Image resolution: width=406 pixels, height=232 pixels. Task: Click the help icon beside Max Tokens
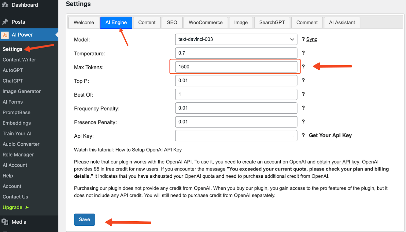[x=303, y=67]
